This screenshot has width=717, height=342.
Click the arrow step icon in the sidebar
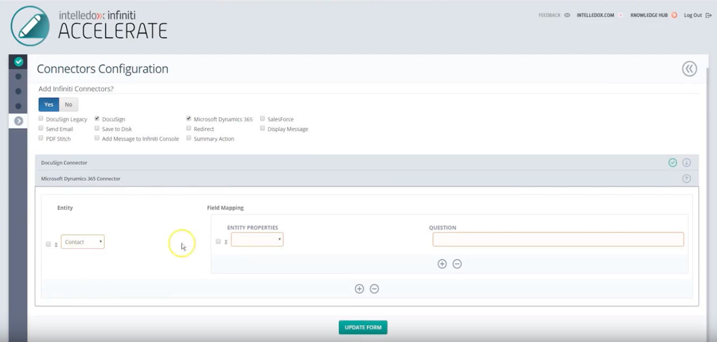(18, 120)
